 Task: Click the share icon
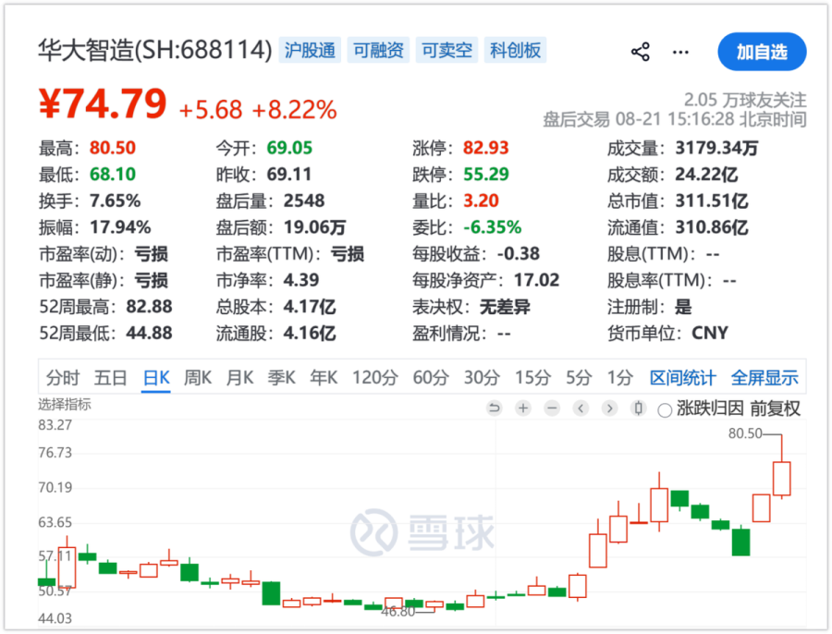pos(641,52)
